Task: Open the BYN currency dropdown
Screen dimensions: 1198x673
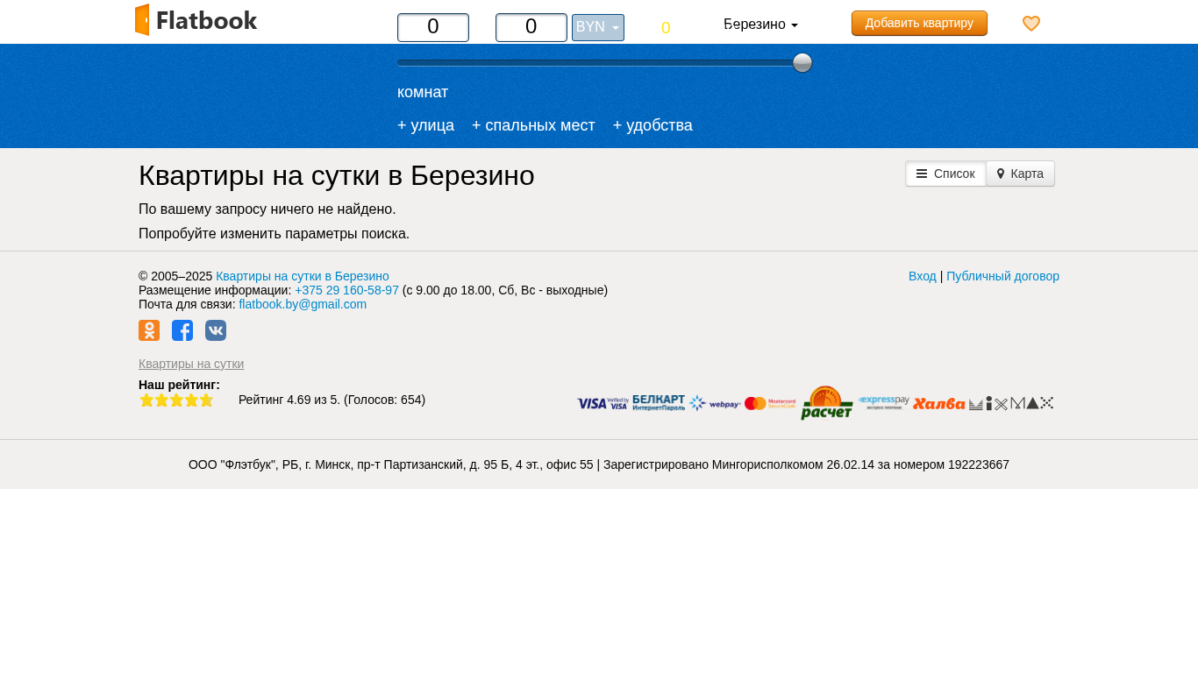Action: [x=598, y=27]
